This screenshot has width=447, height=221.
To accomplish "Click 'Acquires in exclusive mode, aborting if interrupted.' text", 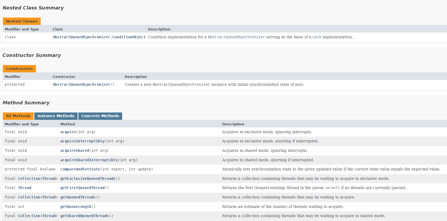I will point(270,141).
